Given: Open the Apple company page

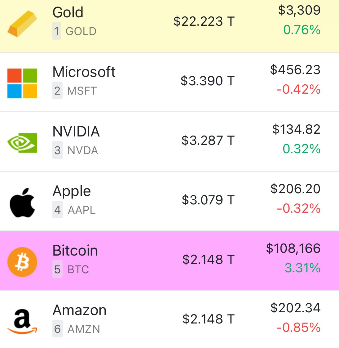Looking at the screenshot, I should (x=72, y=191).
